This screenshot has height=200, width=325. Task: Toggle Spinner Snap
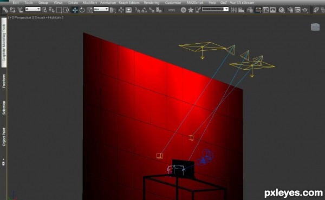coord(159,10)
